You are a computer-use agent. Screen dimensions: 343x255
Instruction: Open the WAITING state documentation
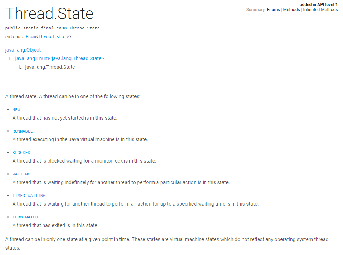point(21,174)
